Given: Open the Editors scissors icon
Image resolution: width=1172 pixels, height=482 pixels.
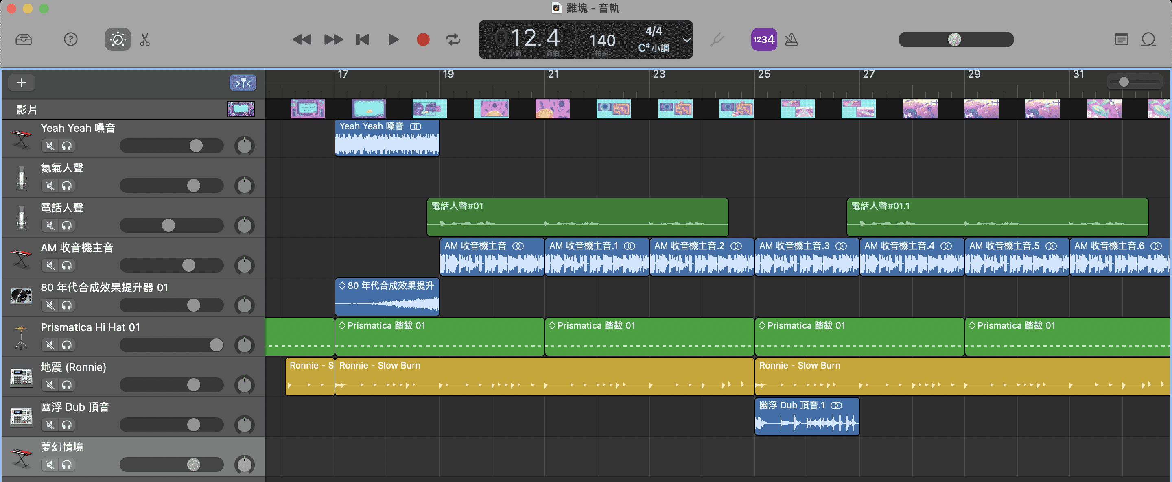Looking at the screenshot, I should [x=145, y=39].
